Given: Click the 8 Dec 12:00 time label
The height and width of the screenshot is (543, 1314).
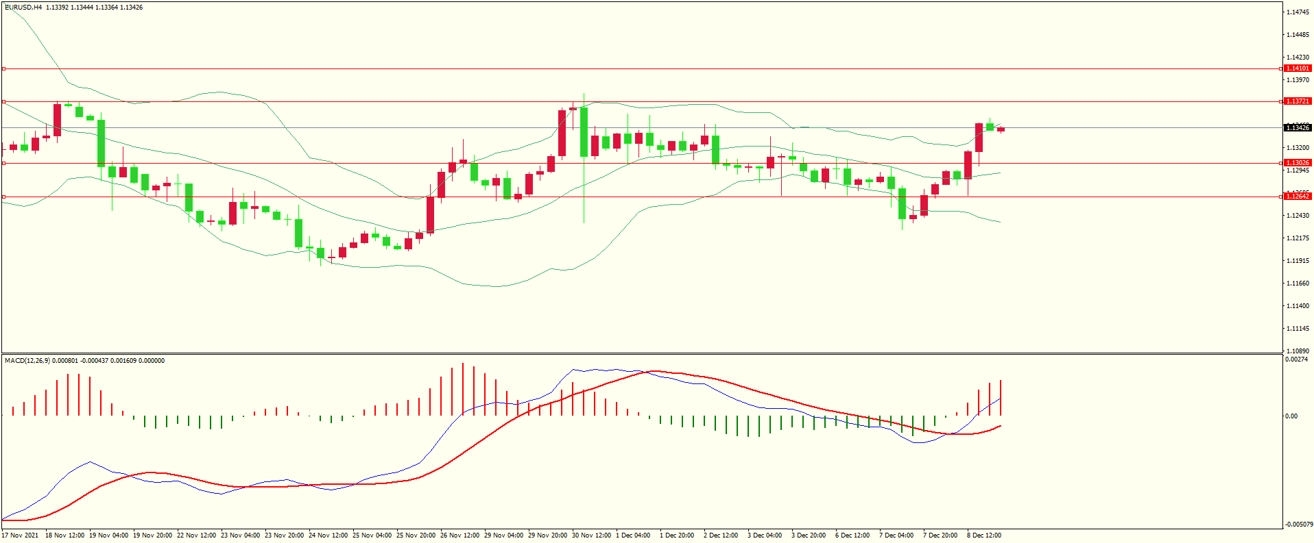Looking at the screenshot, I should point(984,535).
